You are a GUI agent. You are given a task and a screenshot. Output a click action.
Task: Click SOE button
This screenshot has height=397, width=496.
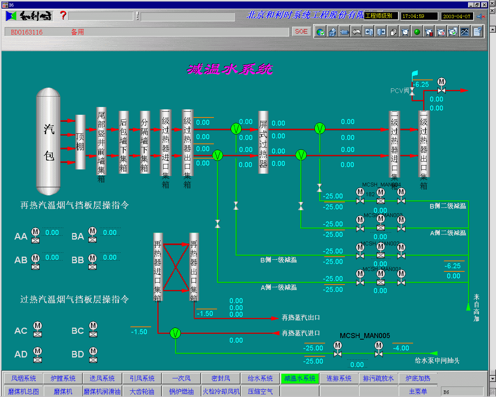point(301,31)
